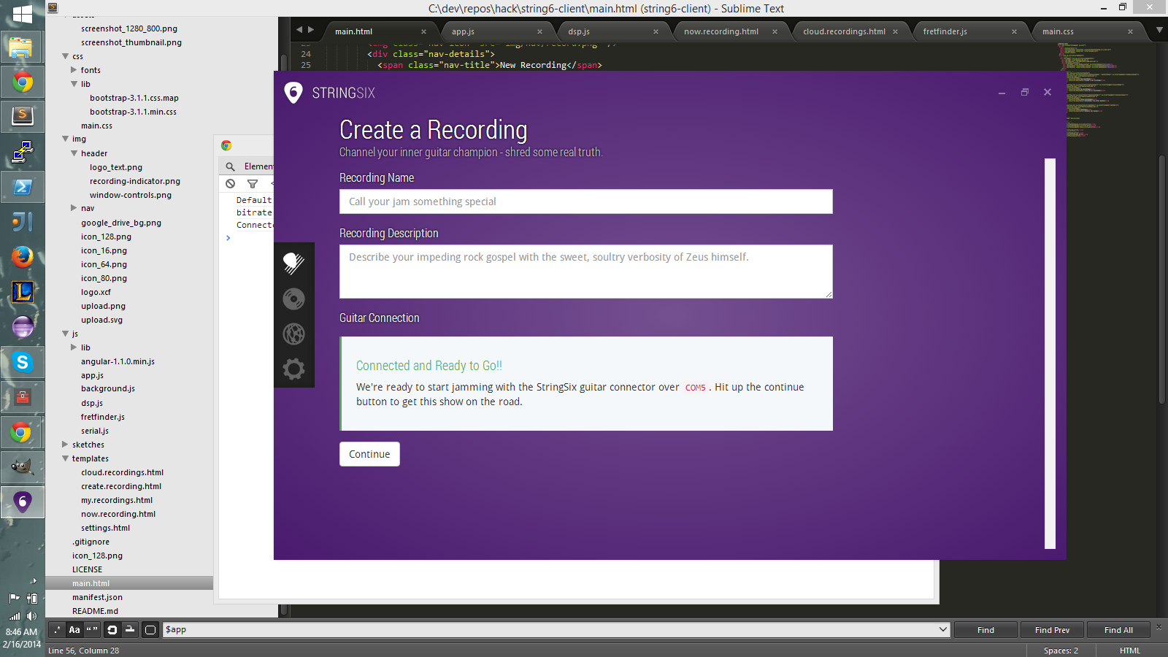Open cloud recordings globe icon
The height and width of the screenshot is (657, 1168).
[293, 334]
